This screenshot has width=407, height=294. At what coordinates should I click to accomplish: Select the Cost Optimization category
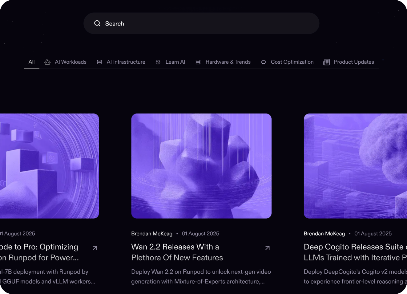tap(292, 62)
